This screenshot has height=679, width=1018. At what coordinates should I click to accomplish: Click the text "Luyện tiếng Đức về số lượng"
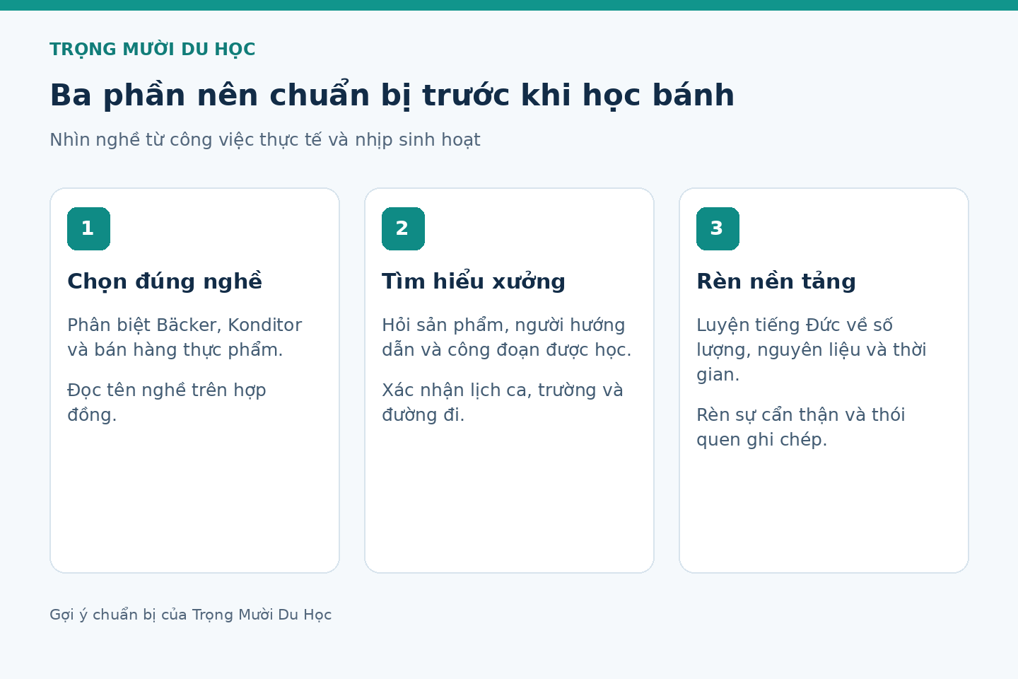795,337
